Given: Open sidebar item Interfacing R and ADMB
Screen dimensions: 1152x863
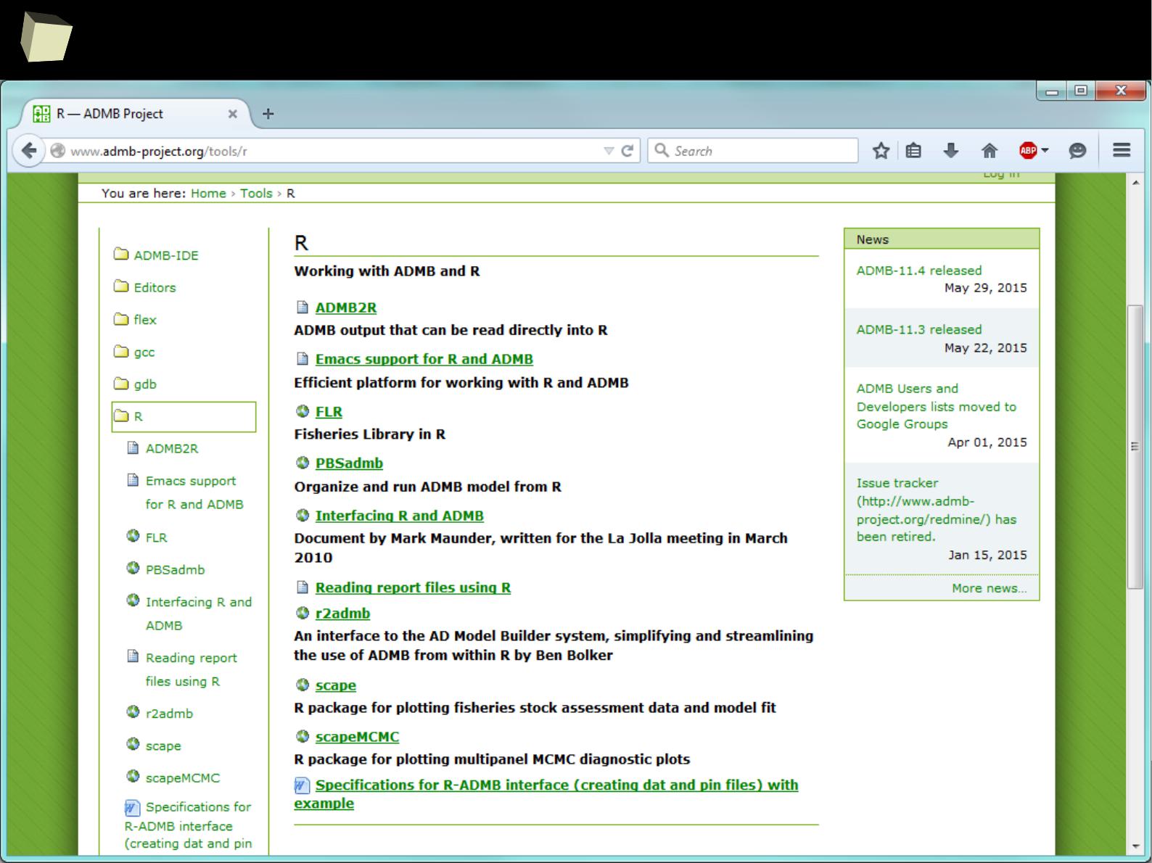Looking at the screenshot, I should (199, 614).
